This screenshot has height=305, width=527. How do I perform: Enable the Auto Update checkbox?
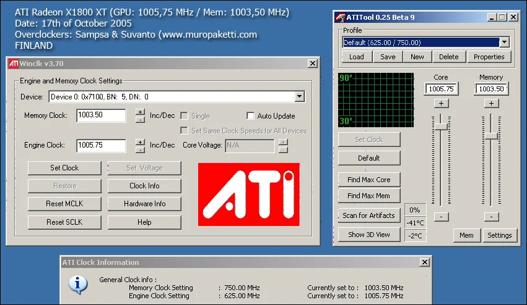(250, 116)
